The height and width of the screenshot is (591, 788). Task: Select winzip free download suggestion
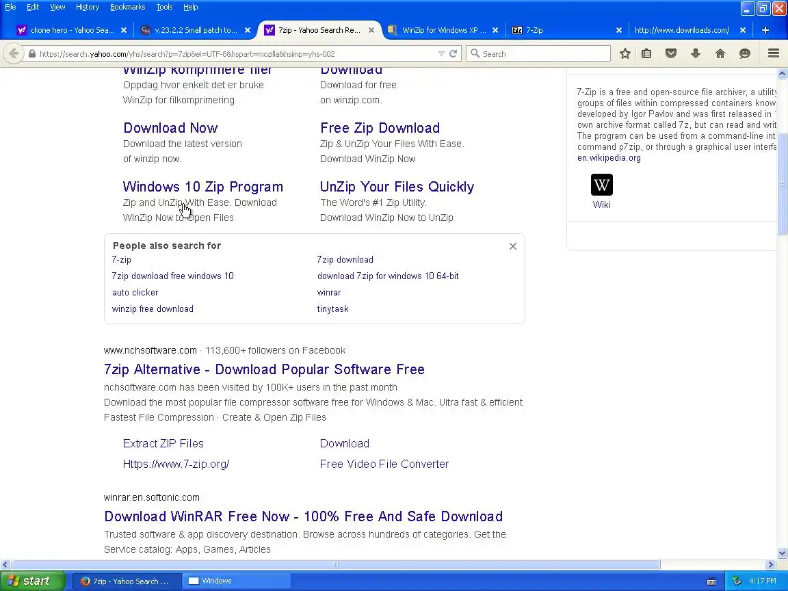tap(153, 309)
